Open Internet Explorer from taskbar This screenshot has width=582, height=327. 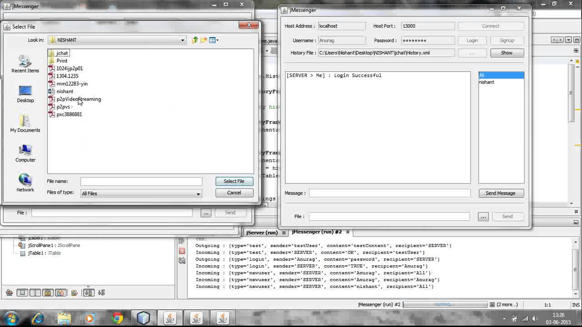coord(38,318)
